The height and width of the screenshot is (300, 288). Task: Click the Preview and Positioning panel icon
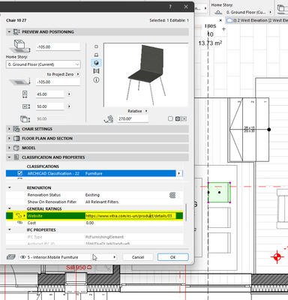(16, 31)
